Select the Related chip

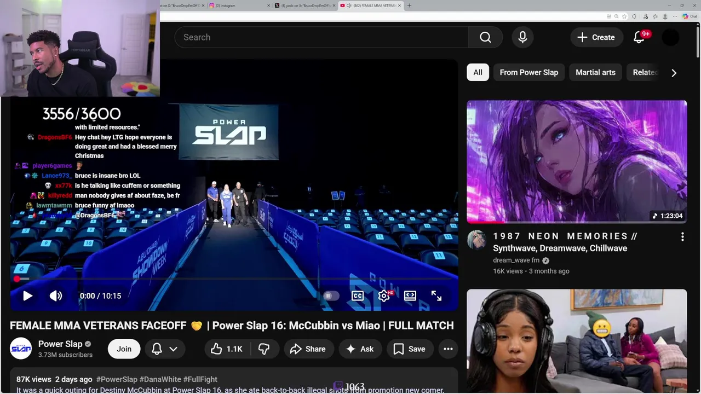[x=644, y=72]
